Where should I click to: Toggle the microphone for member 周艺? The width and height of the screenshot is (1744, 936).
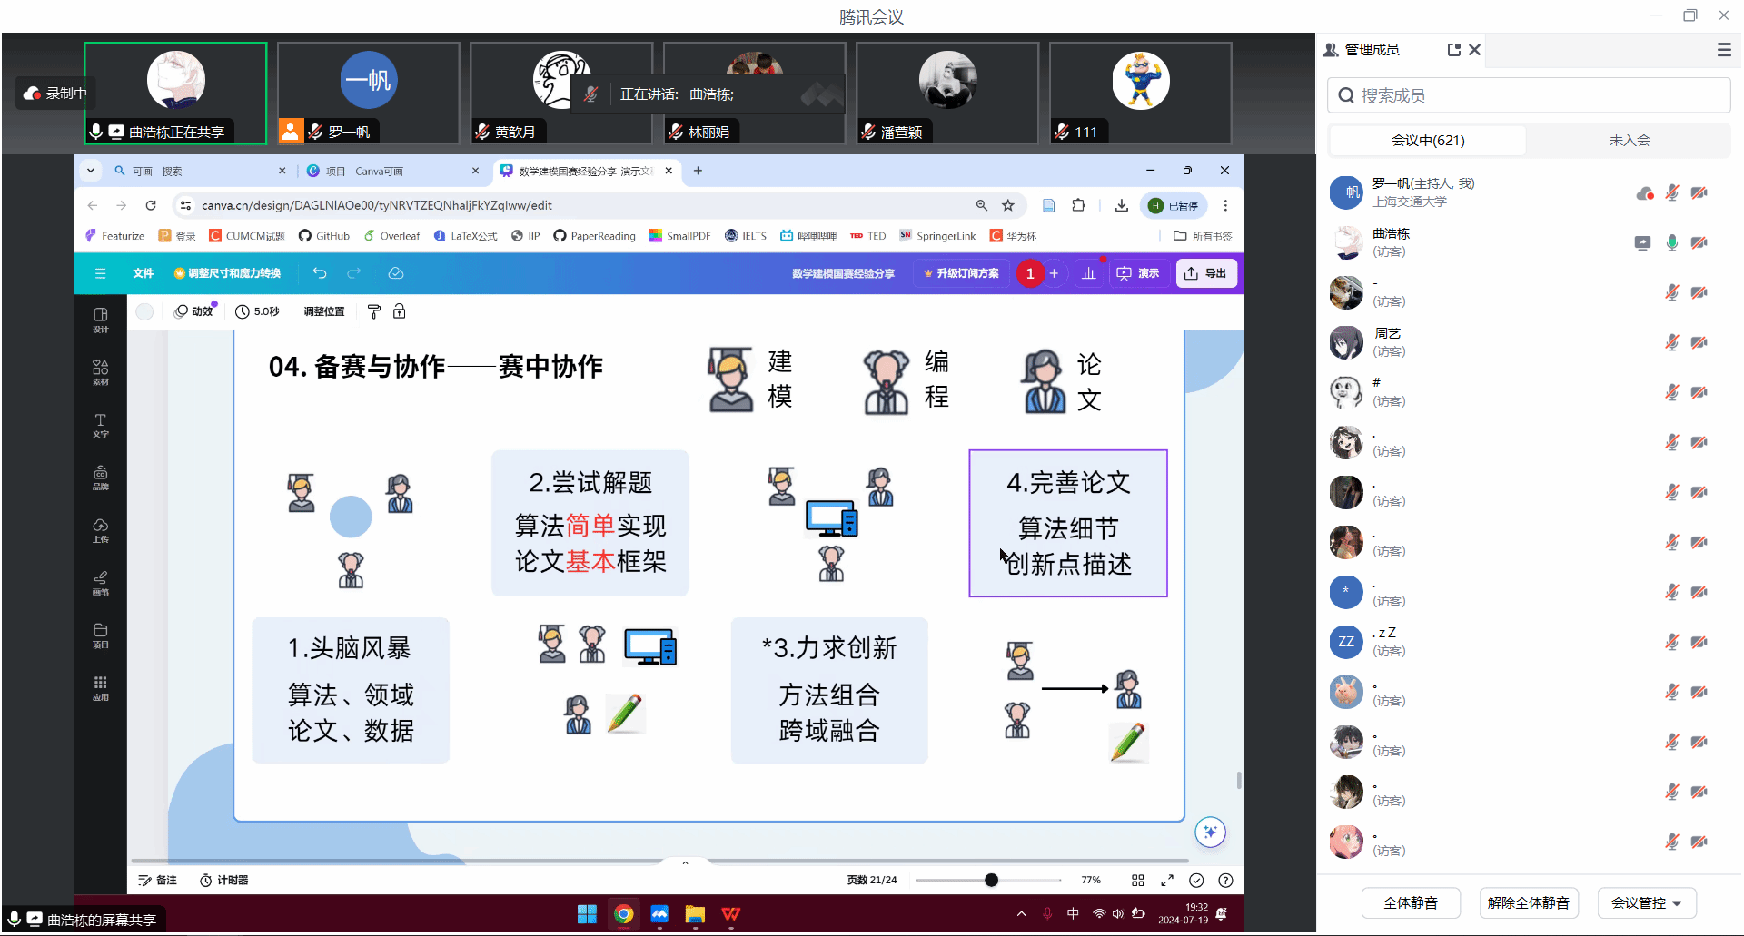(x=1671, y=342)
